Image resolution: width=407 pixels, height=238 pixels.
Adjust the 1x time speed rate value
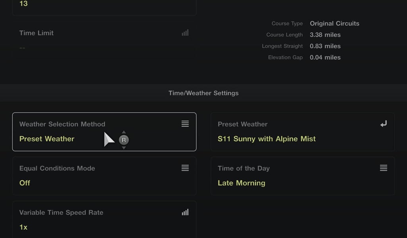tap(23, 227)
